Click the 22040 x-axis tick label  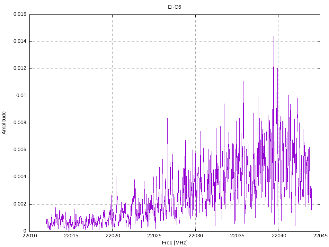click(279, 236)
